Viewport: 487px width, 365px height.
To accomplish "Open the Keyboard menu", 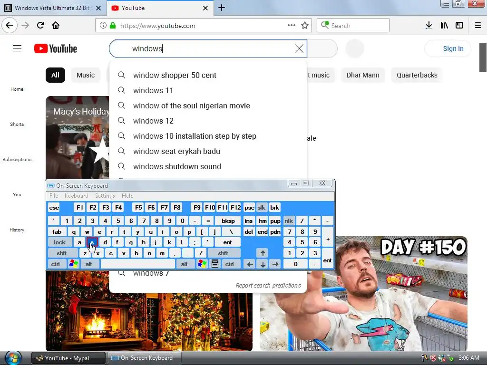I will [x=77, y=196].
